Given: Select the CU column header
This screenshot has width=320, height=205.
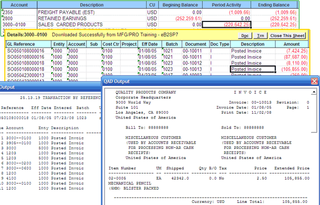Looking at the screenshot, I should [152, 5].
